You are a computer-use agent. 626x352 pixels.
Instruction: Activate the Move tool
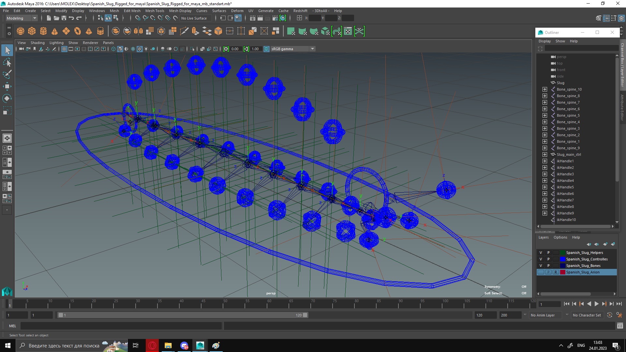click(x=7, y=86)
